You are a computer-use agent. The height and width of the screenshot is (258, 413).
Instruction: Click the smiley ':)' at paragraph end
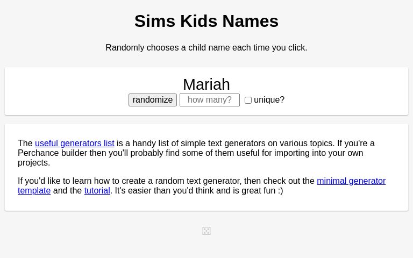click(280, 191)
